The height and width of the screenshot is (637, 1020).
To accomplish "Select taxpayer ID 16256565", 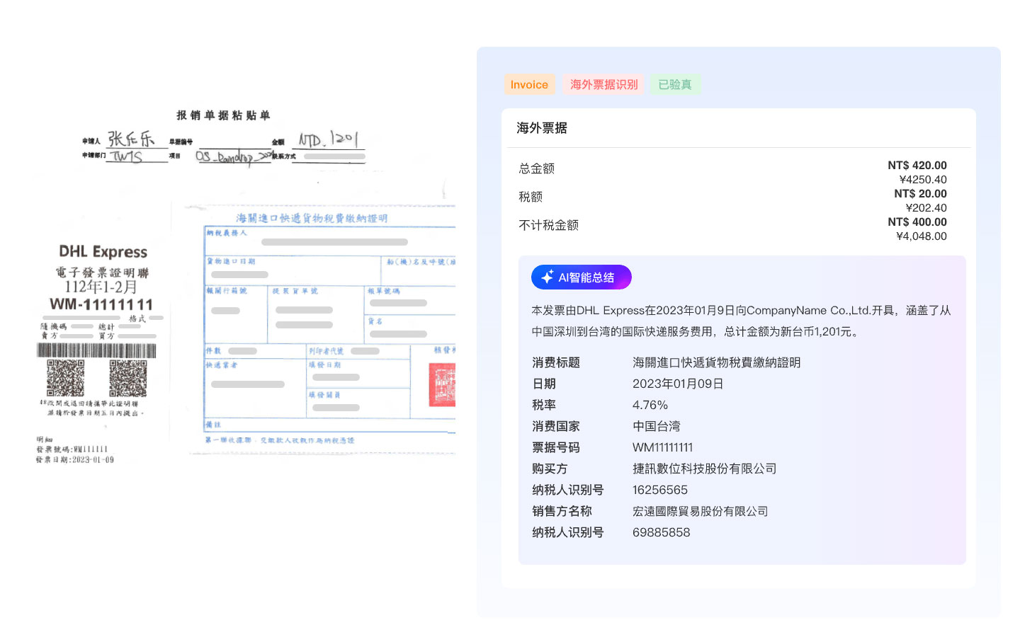I will click(660, 490).
